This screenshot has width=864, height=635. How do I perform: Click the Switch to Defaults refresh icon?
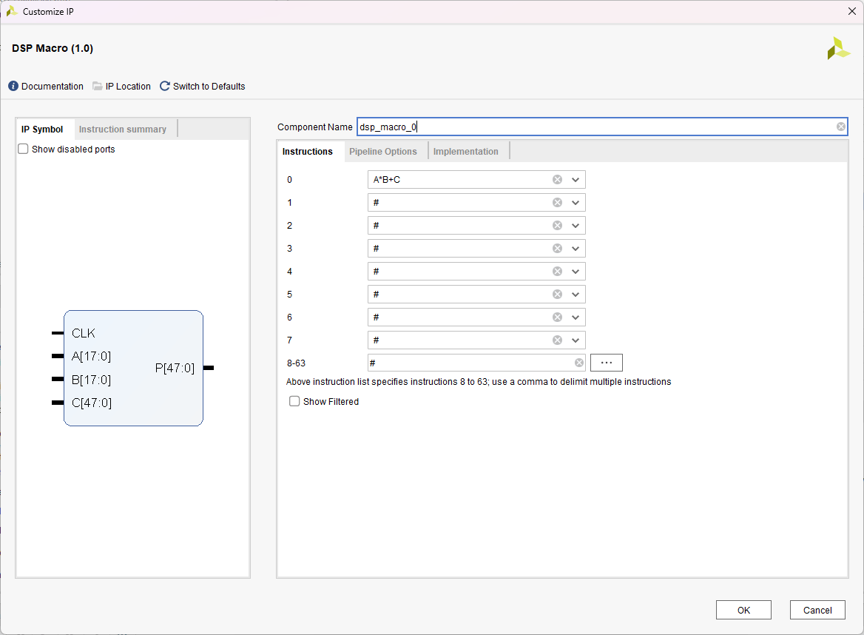tap(165, 87)
